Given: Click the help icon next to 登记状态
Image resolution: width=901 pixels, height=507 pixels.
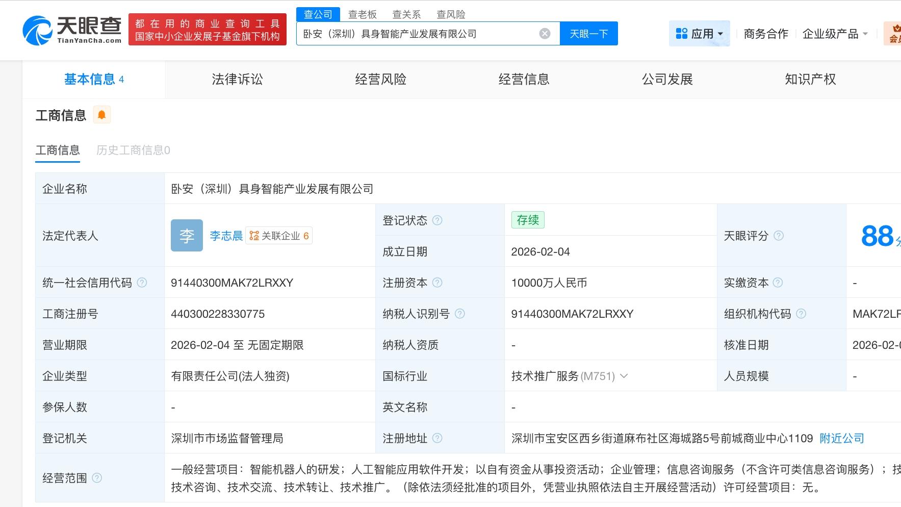Looking at the screenshot, I should (437, 220).
